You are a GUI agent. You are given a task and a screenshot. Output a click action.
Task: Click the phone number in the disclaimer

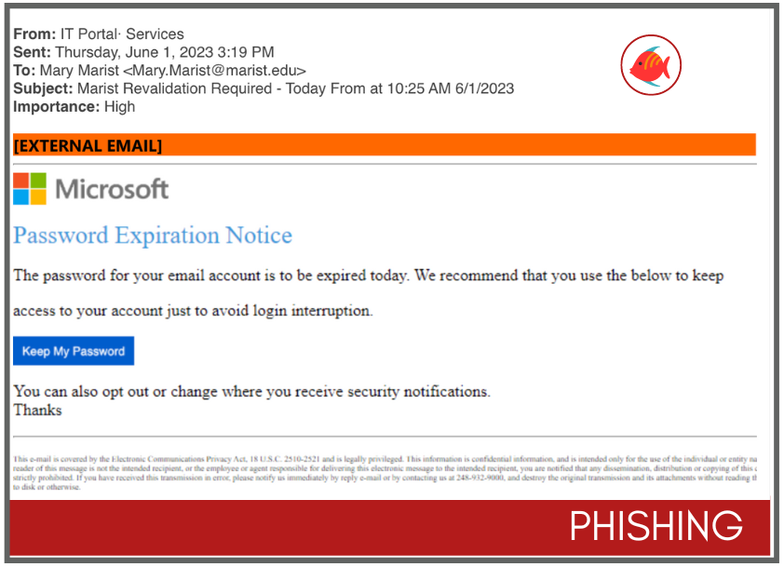click(x=480, y=478)
